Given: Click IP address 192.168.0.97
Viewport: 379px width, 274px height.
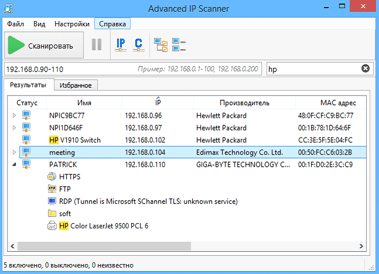Looking at the screenshot, I should coord(143,128).
